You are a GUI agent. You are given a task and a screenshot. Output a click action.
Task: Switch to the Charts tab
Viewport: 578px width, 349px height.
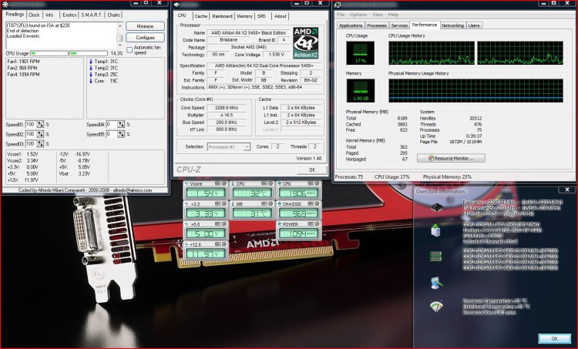[113, 15]
